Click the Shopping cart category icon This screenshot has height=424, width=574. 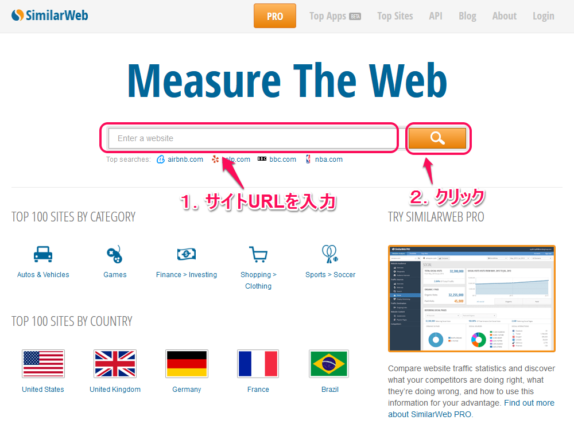click(x=258, y=254)
